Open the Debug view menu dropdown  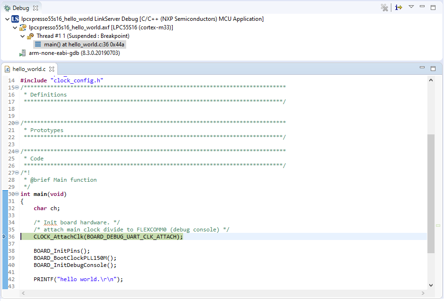411,7
